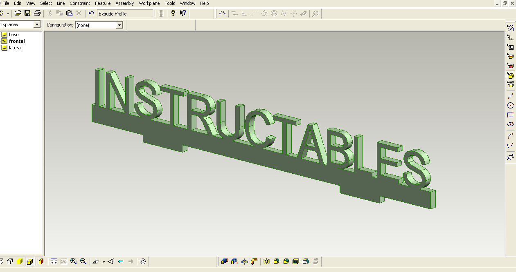Print using the printer icon
Screen dimensions: 516x272
point(37,13)
